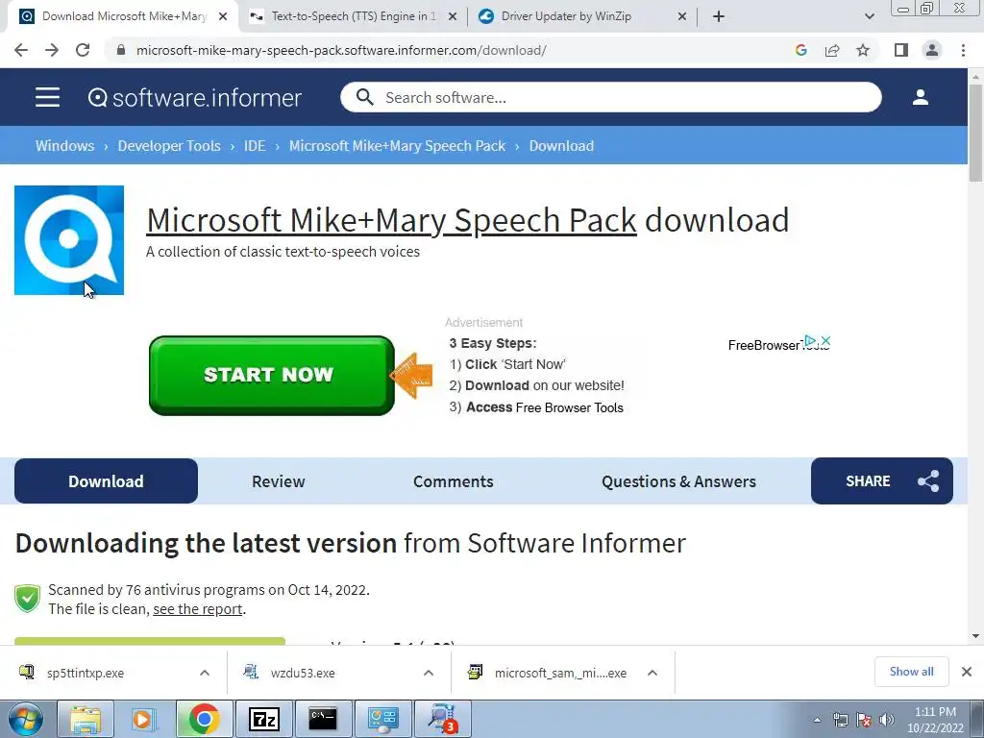Click the Chrome taskbar icon
This screenshot has width=984, height=738.
pos(205,719)
